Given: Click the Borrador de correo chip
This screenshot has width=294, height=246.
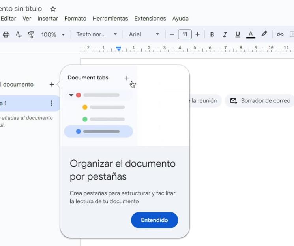Looking at the screenshot, I should [260, 101].
